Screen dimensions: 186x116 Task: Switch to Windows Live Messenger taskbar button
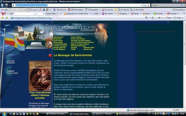click(x=57, y=114)
